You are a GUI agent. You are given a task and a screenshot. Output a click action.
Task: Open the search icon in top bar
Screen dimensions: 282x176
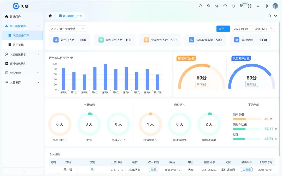(x=200, y=6)
